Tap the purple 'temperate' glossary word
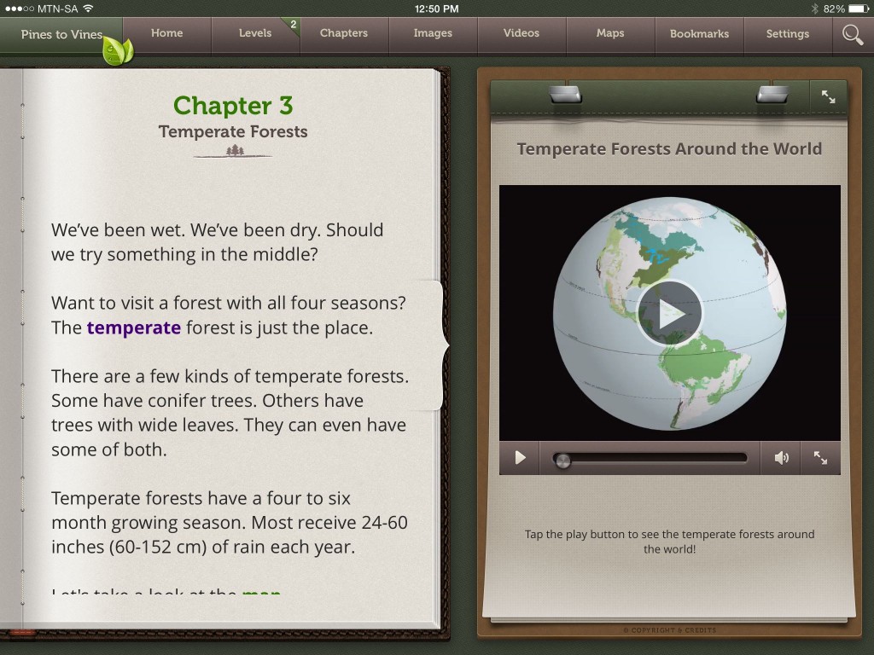874x655 pixels. coord(133,327)
